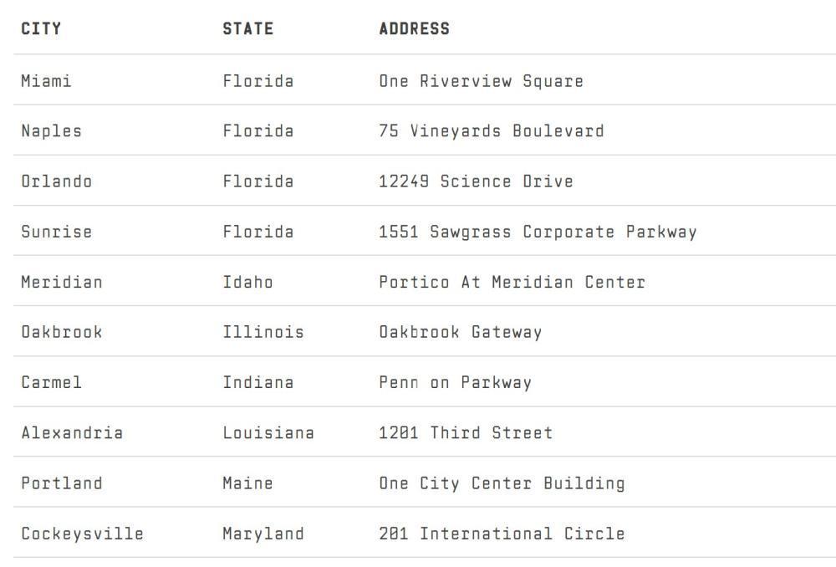Screen dimensions: 836x567
Task: Click the Illinois state cell
Action: click(x=263, y=332)
